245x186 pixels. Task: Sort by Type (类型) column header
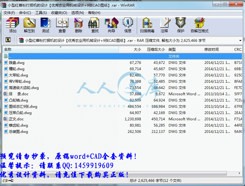185,50
